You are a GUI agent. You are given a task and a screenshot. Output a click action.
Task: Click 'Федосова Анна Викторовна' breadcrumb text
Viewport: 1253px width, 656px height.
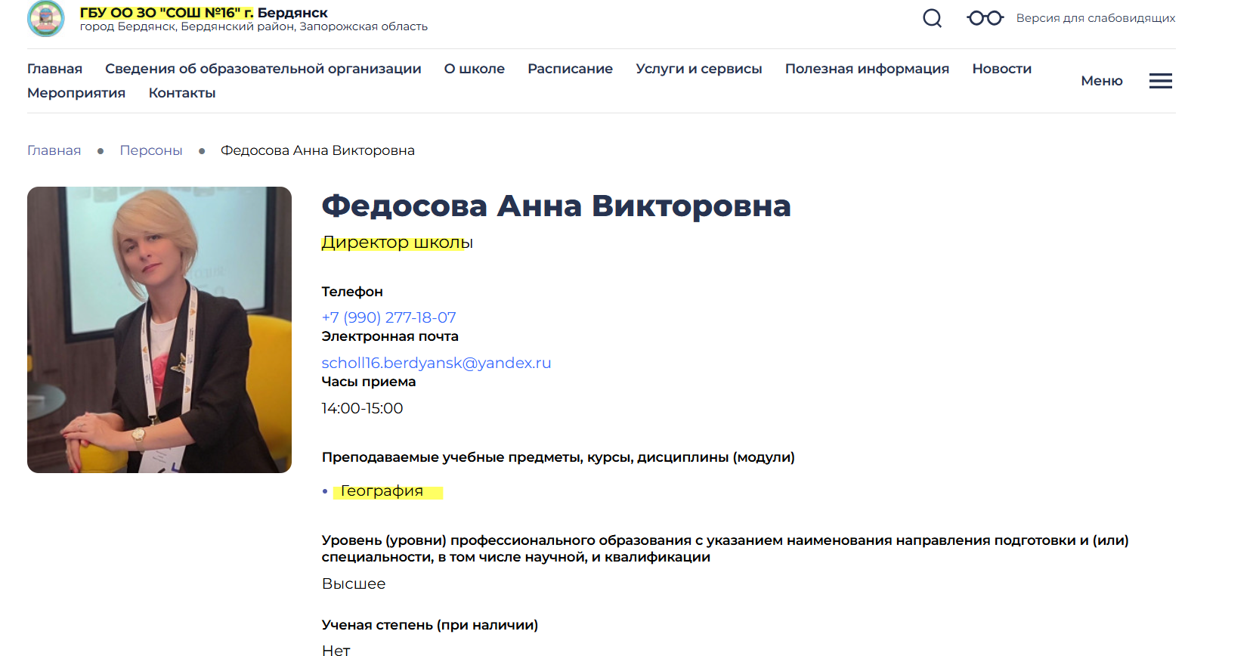[317, 150]
